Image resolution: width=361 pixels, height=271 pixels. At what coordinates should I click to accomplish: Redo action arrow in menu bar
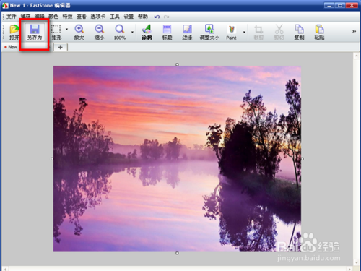tap(166, 17)
